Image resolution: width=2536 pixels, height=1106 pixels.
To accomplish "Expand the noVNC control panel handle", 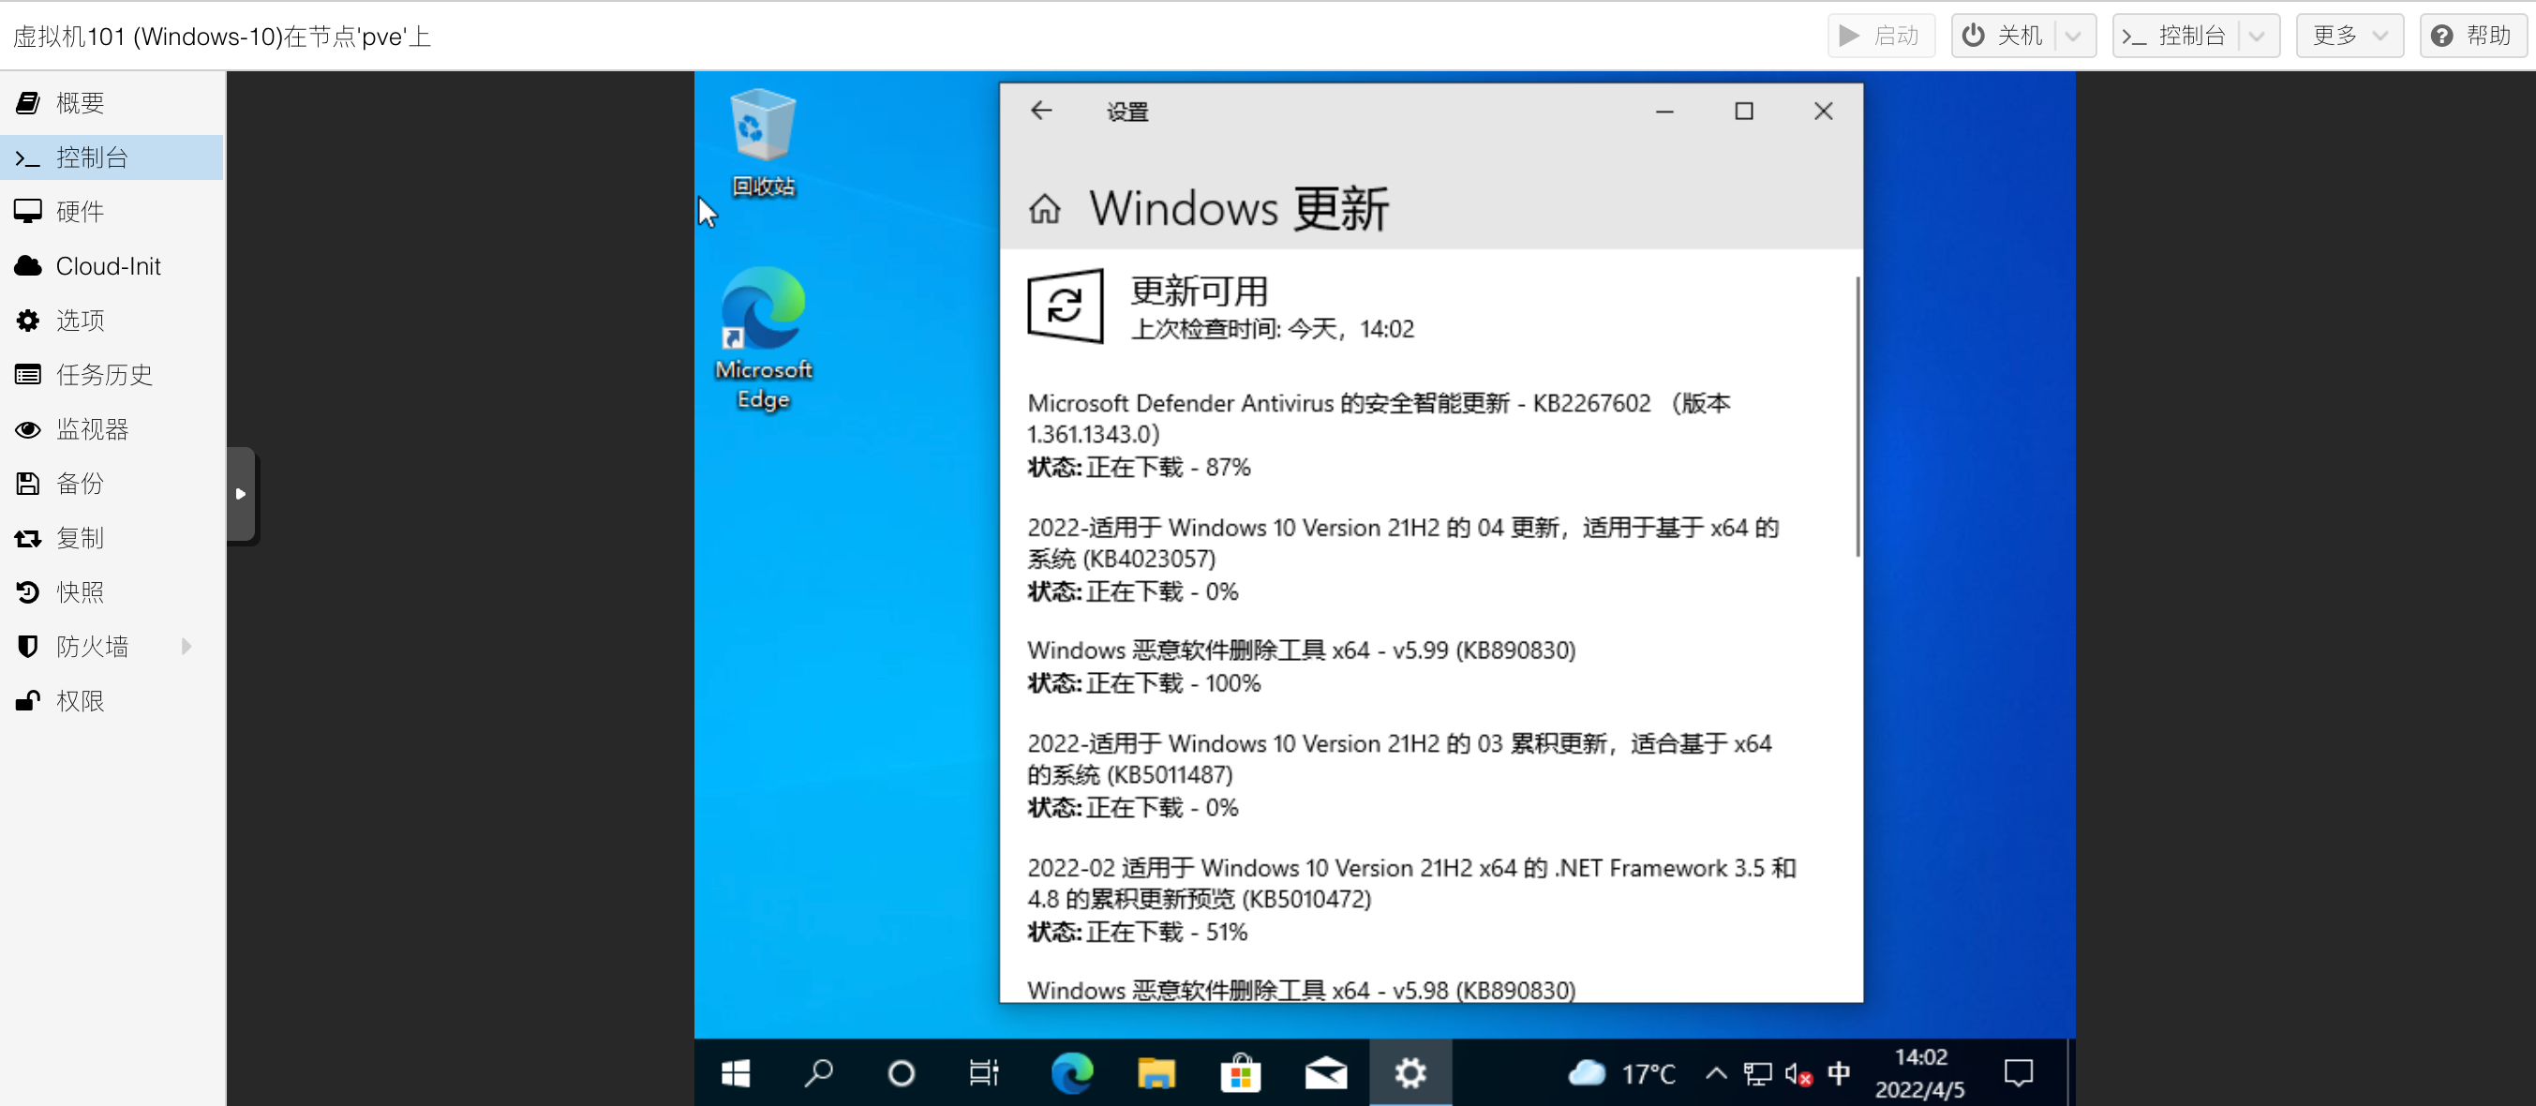I will click(x=241, y=493).
